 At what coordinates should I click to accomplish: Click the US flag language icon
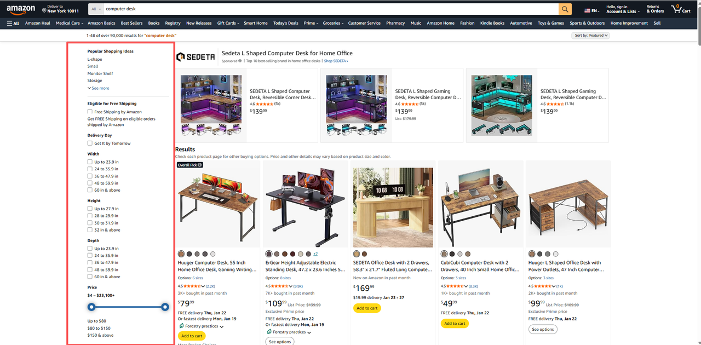[x=587, y=10]
